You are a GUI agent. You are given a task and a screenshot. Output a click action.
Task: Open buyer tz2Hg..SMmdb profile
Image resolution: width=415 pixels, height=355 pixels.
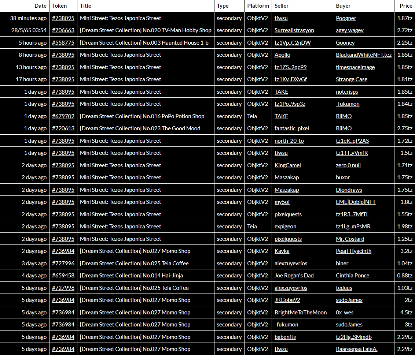point(354,337)
